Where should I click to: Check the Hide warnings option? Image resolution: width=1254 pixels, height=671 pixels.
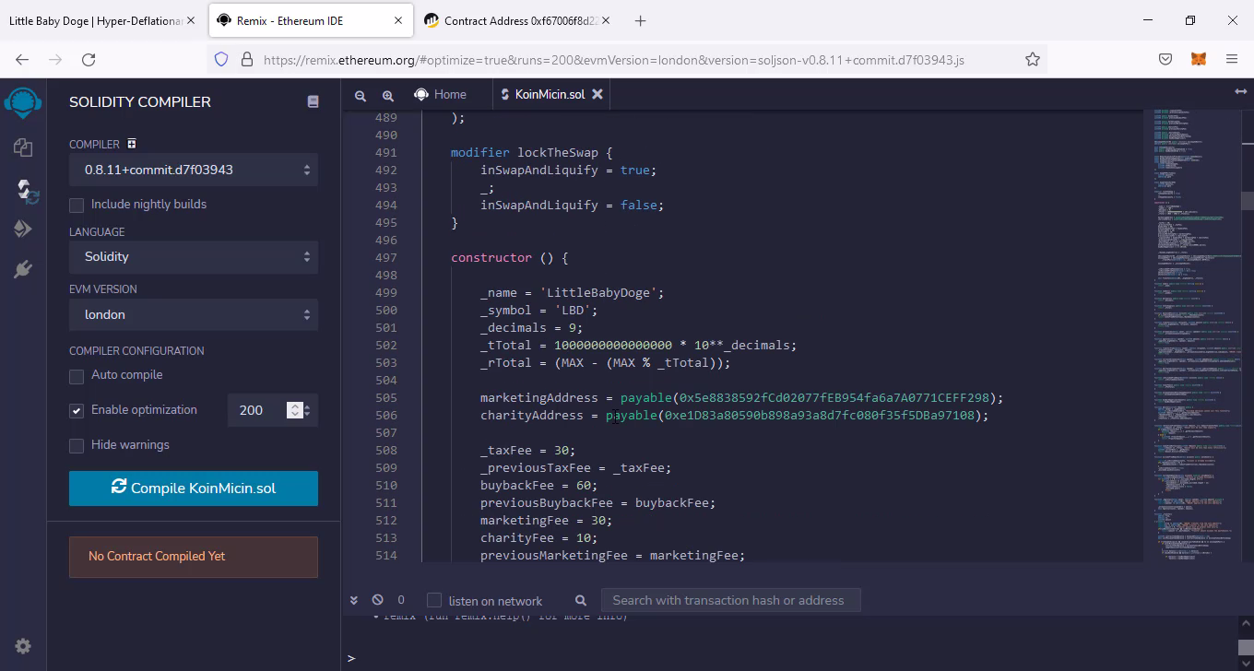point(77,446)
